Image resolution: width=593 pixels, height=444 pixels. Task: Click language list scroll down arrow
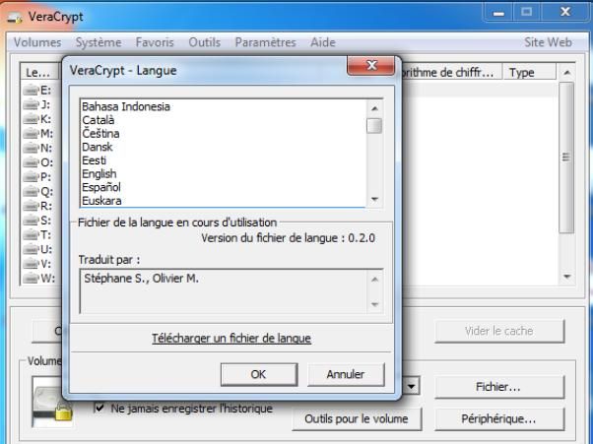(374, 199)
